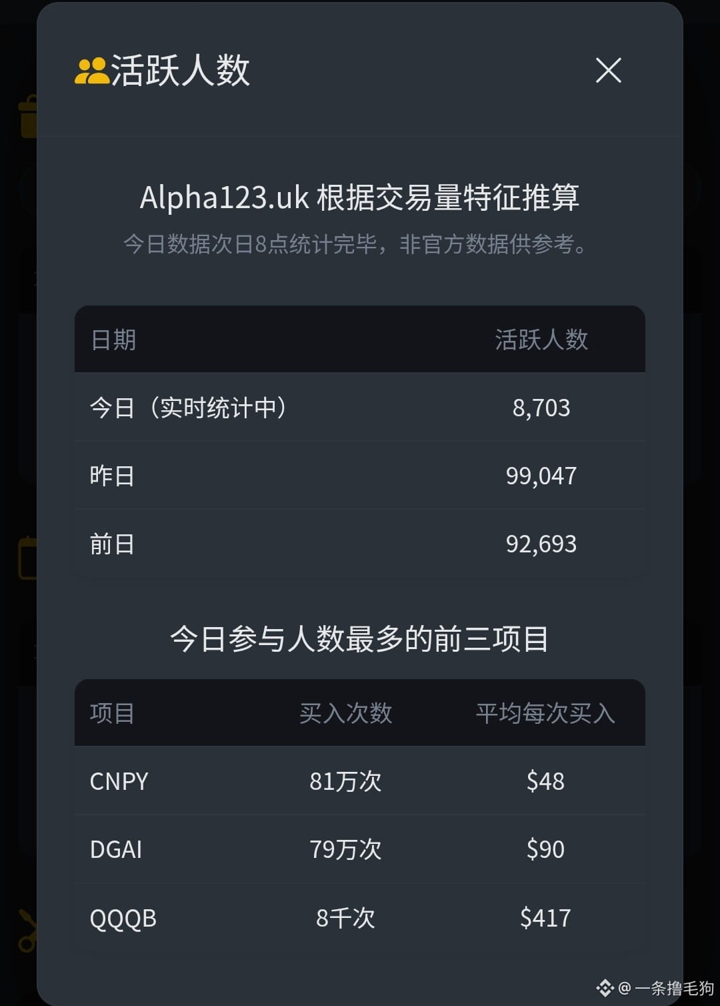Click the orange gift icon behind dialog

tap(28, 117)
